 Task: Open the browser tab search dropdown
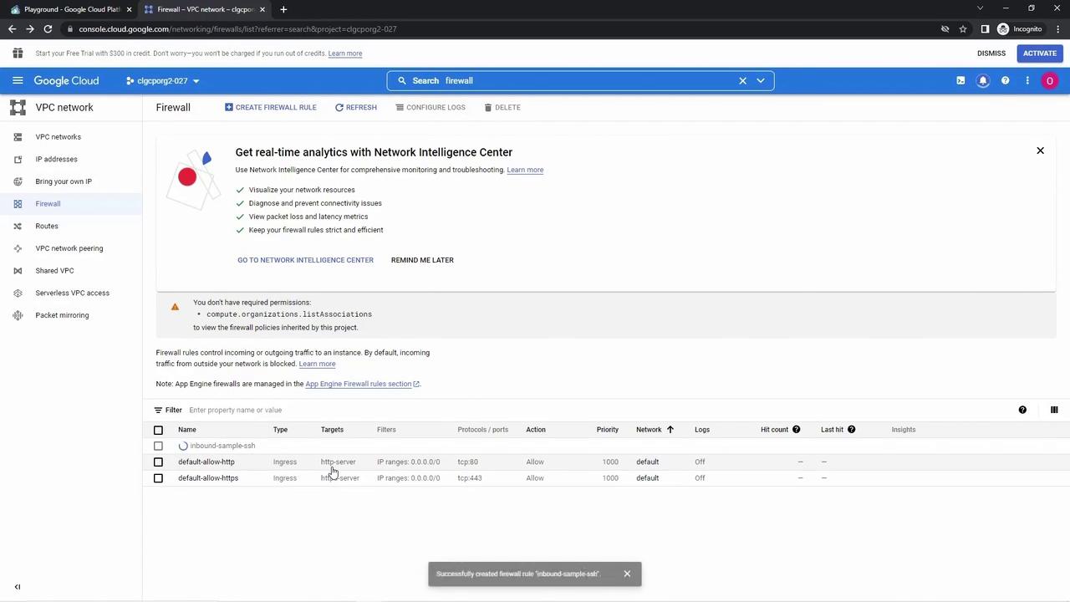point(981,8)
